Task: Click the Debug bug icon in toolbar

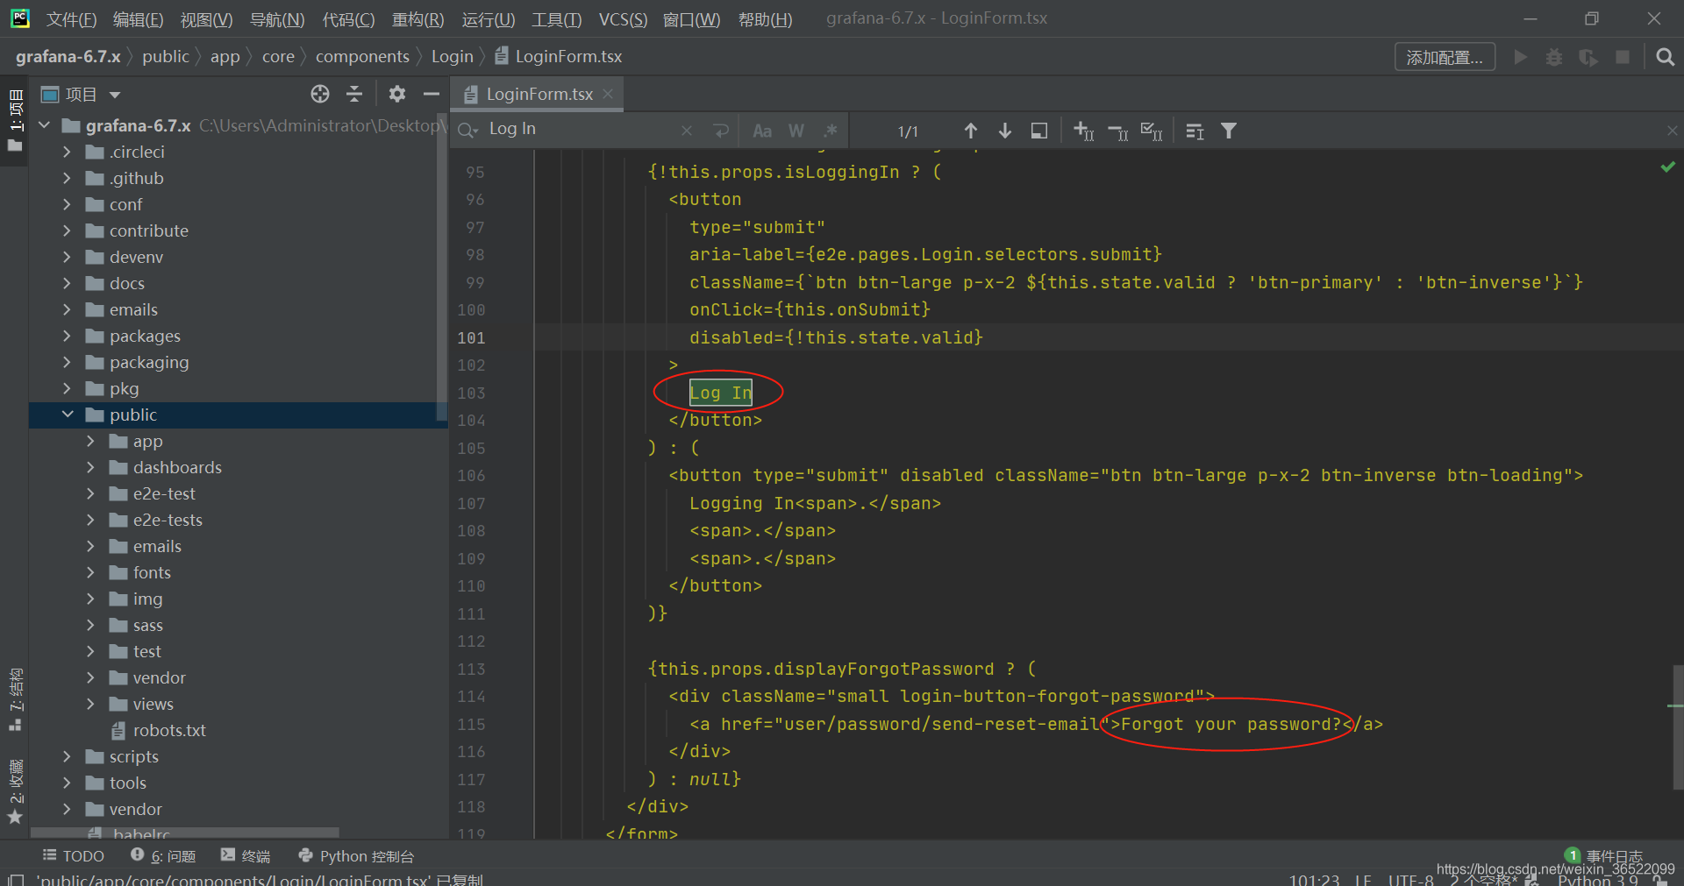Action: [x=1554, y=57]
